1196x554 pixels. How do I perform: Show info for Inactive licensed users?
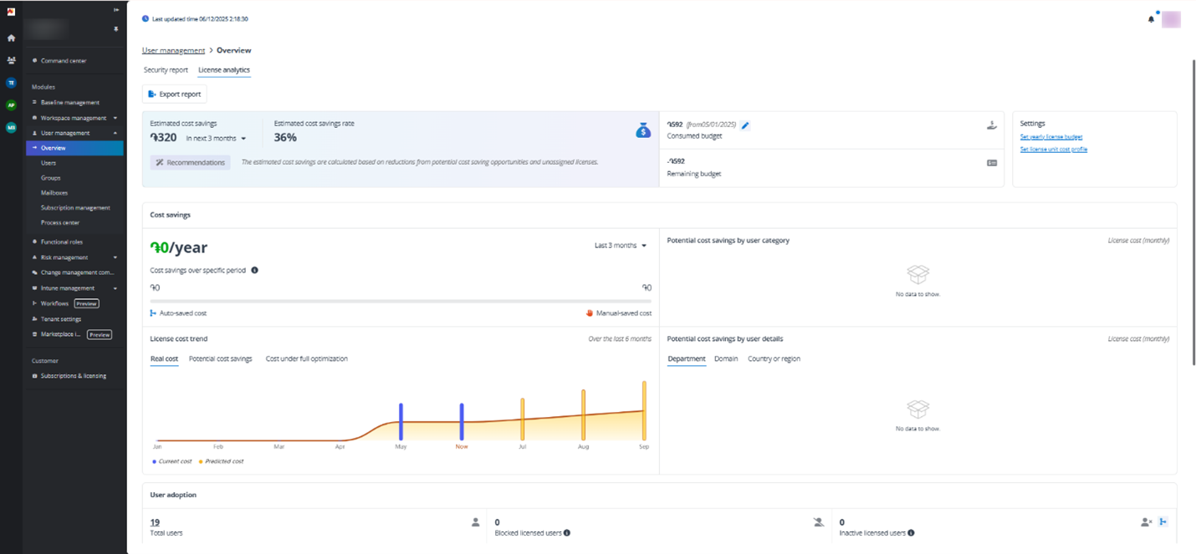(x=911, y=532)
